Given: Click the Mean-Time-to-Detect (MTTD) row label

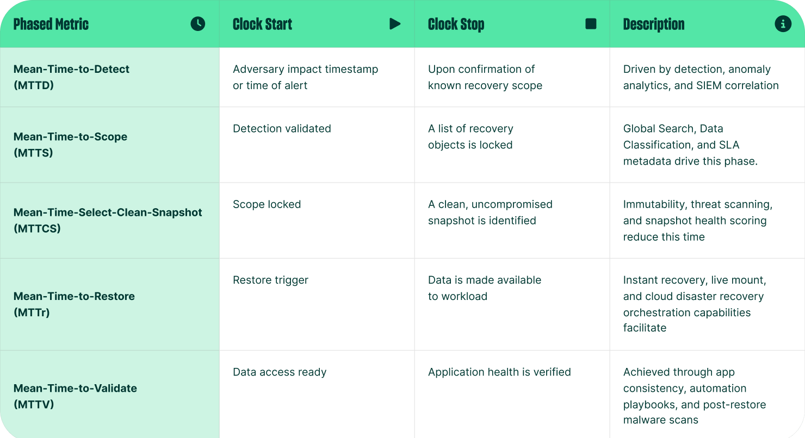Looking at the screenshot, I should click(71, 77).
